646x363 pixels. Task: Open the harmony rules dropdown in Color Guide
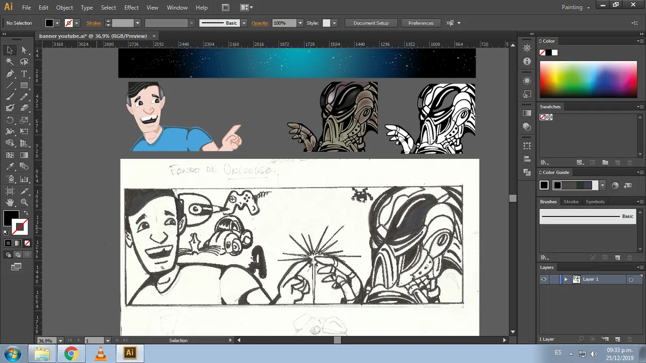(602, 186)
